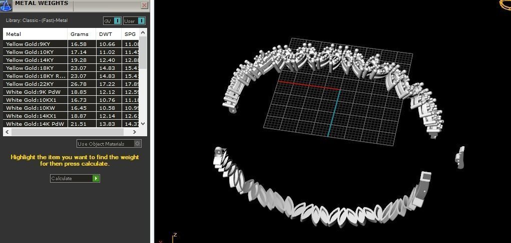Click horizontal scroll right arrow
Viewport: 511px width, 243px height.
(x=135, y=132)
